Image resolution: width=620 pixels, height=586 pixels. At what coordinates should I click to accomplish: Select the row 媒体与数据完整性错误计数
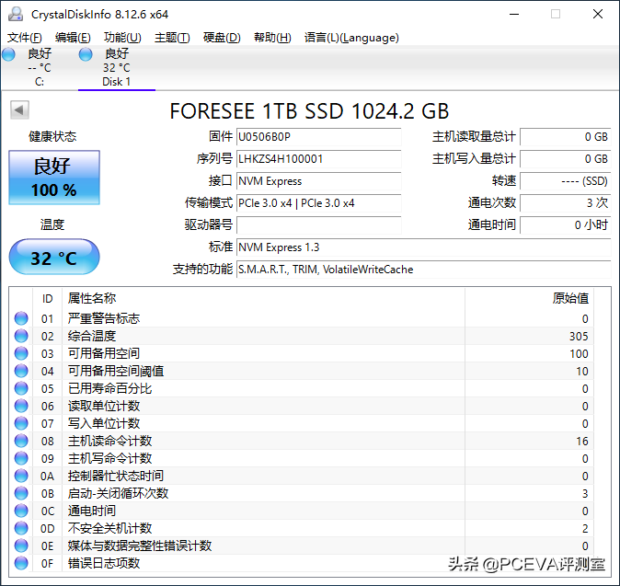(302, 546)
